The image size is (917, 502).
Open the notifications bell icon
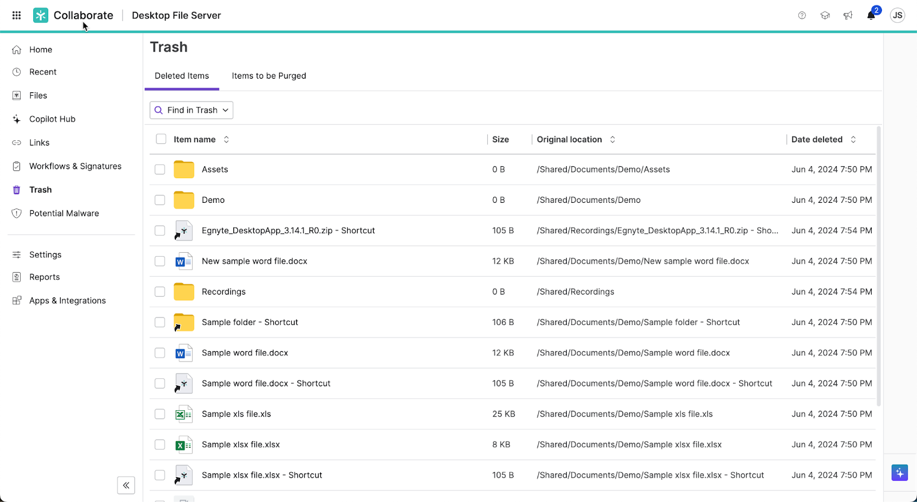(x=871, y=15)
